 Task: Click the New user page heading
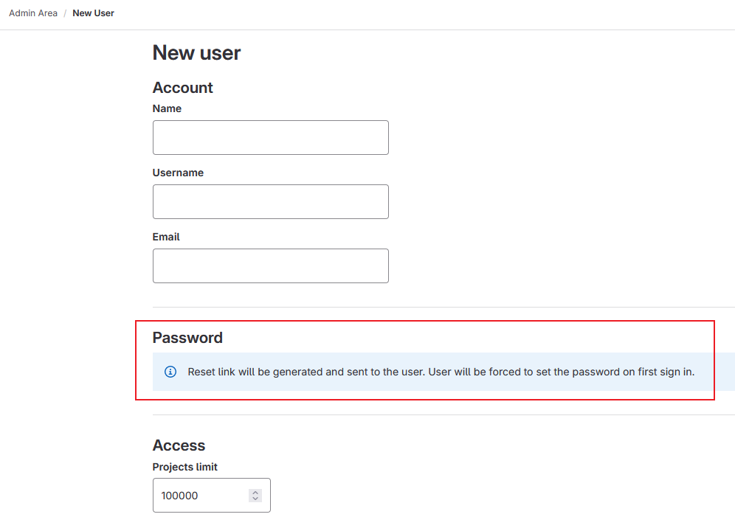tap(196, 53)
